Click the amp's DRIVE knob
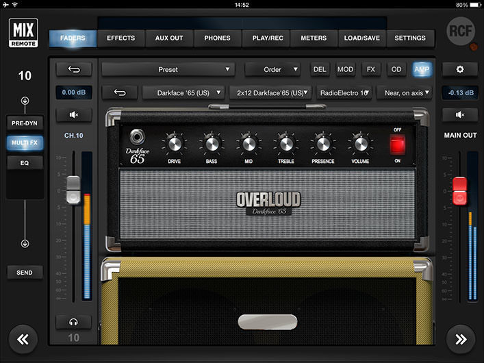 point(174,143)
